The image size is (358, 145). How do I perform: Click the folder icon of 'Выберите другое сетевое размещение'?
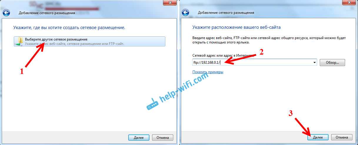[19, 41]
